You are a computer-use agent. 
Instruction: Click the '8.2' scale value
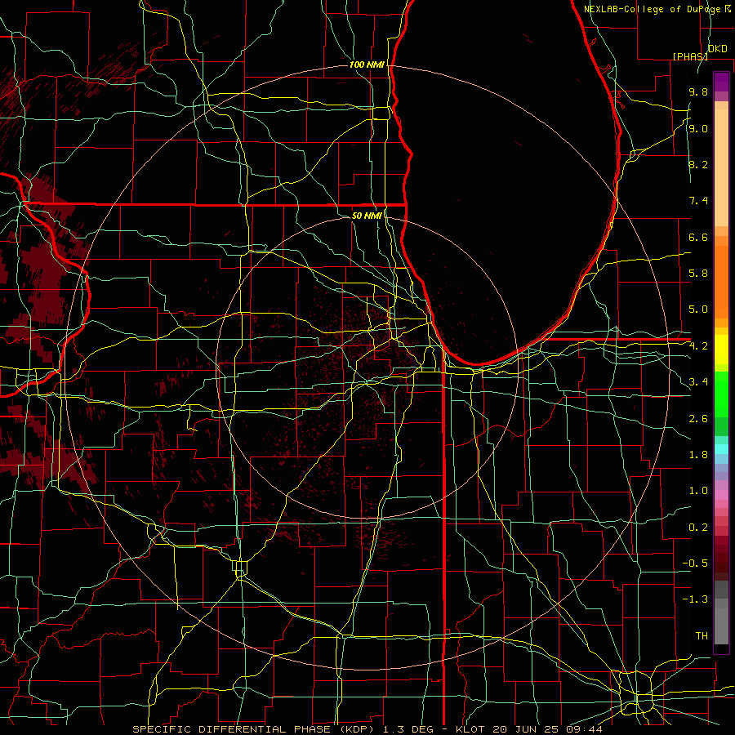[698, 164]
